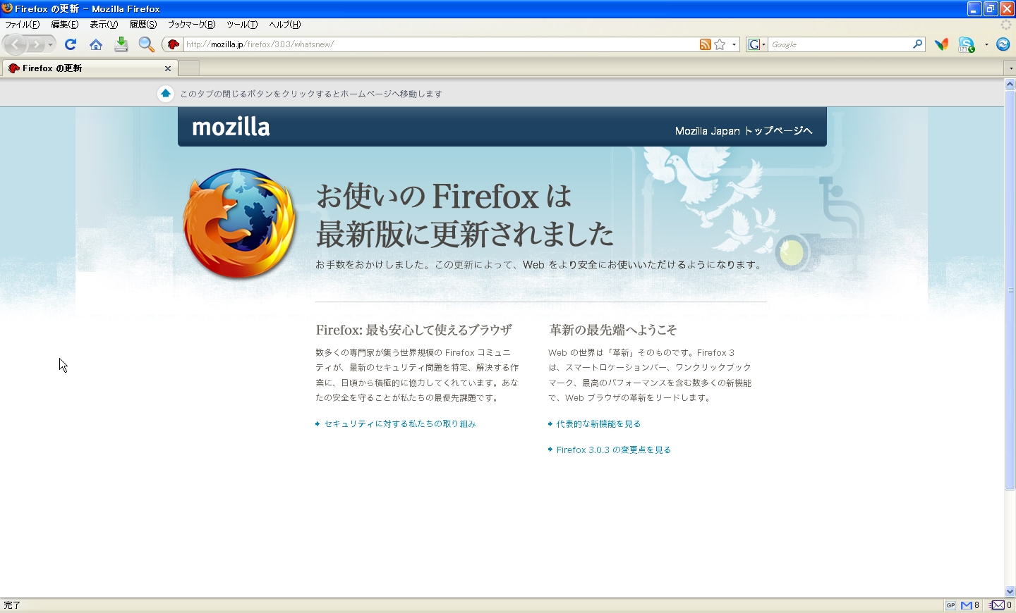Open the ブックマーク(B) menu
This screenshot has height=613, width=1016.
tap(191, 25)
